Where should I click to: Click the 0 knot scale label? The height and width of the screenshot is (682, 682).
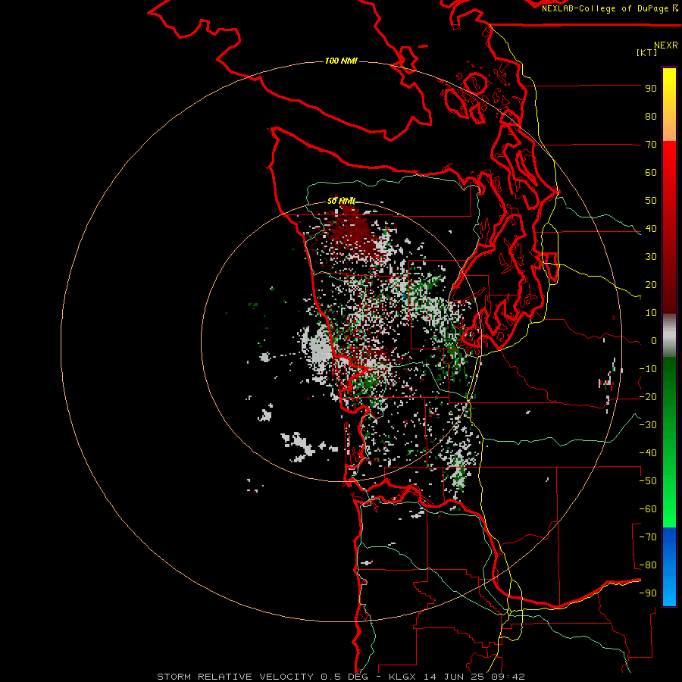(x=654, y=341)
